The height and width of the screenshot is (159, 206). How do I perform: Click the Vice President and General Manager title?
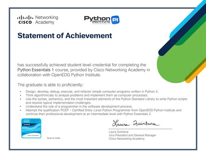pyautogui.click(x=132, y=135)
